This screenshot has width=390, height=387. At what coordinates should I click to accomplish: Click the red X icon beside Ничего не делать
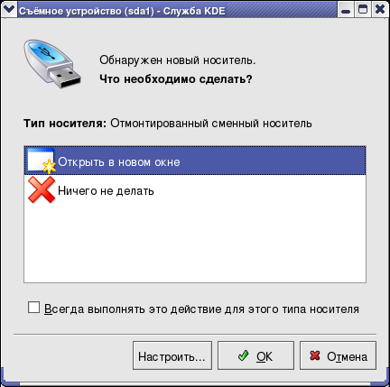42,189
